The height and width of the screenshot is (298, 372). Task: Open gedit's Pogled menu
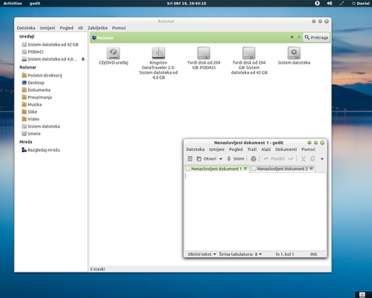236,149
